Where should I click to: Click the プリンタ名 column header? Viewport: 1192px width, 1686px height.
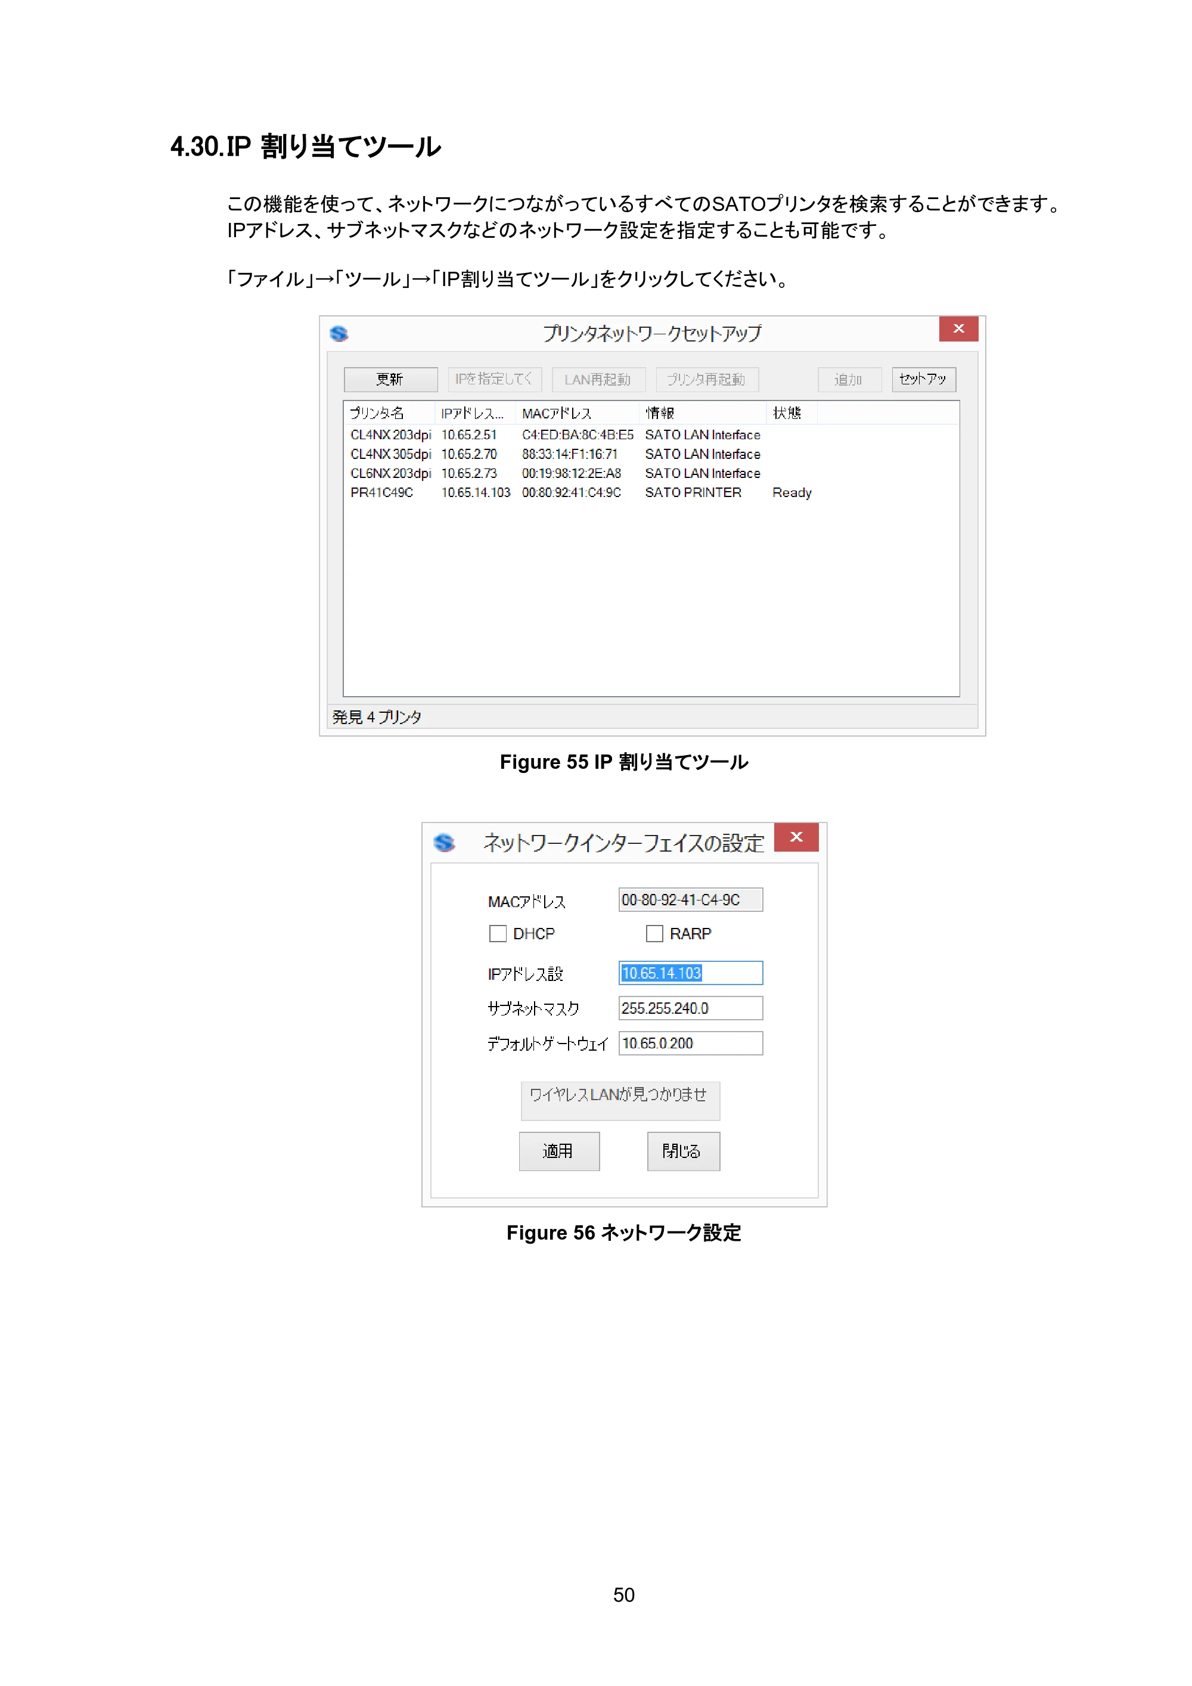coord(389,414)
